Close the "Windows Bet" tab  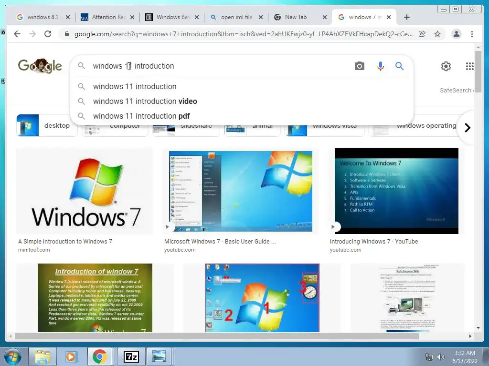pyautogui.click(x=197, y=17)
